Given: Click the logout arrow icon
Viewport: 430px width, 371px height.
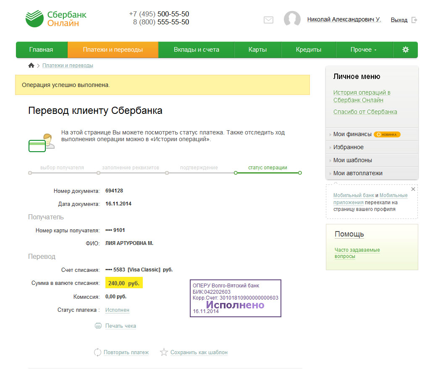Looking at the screenshot, I should pyautogui.click(x=414, y=20).
